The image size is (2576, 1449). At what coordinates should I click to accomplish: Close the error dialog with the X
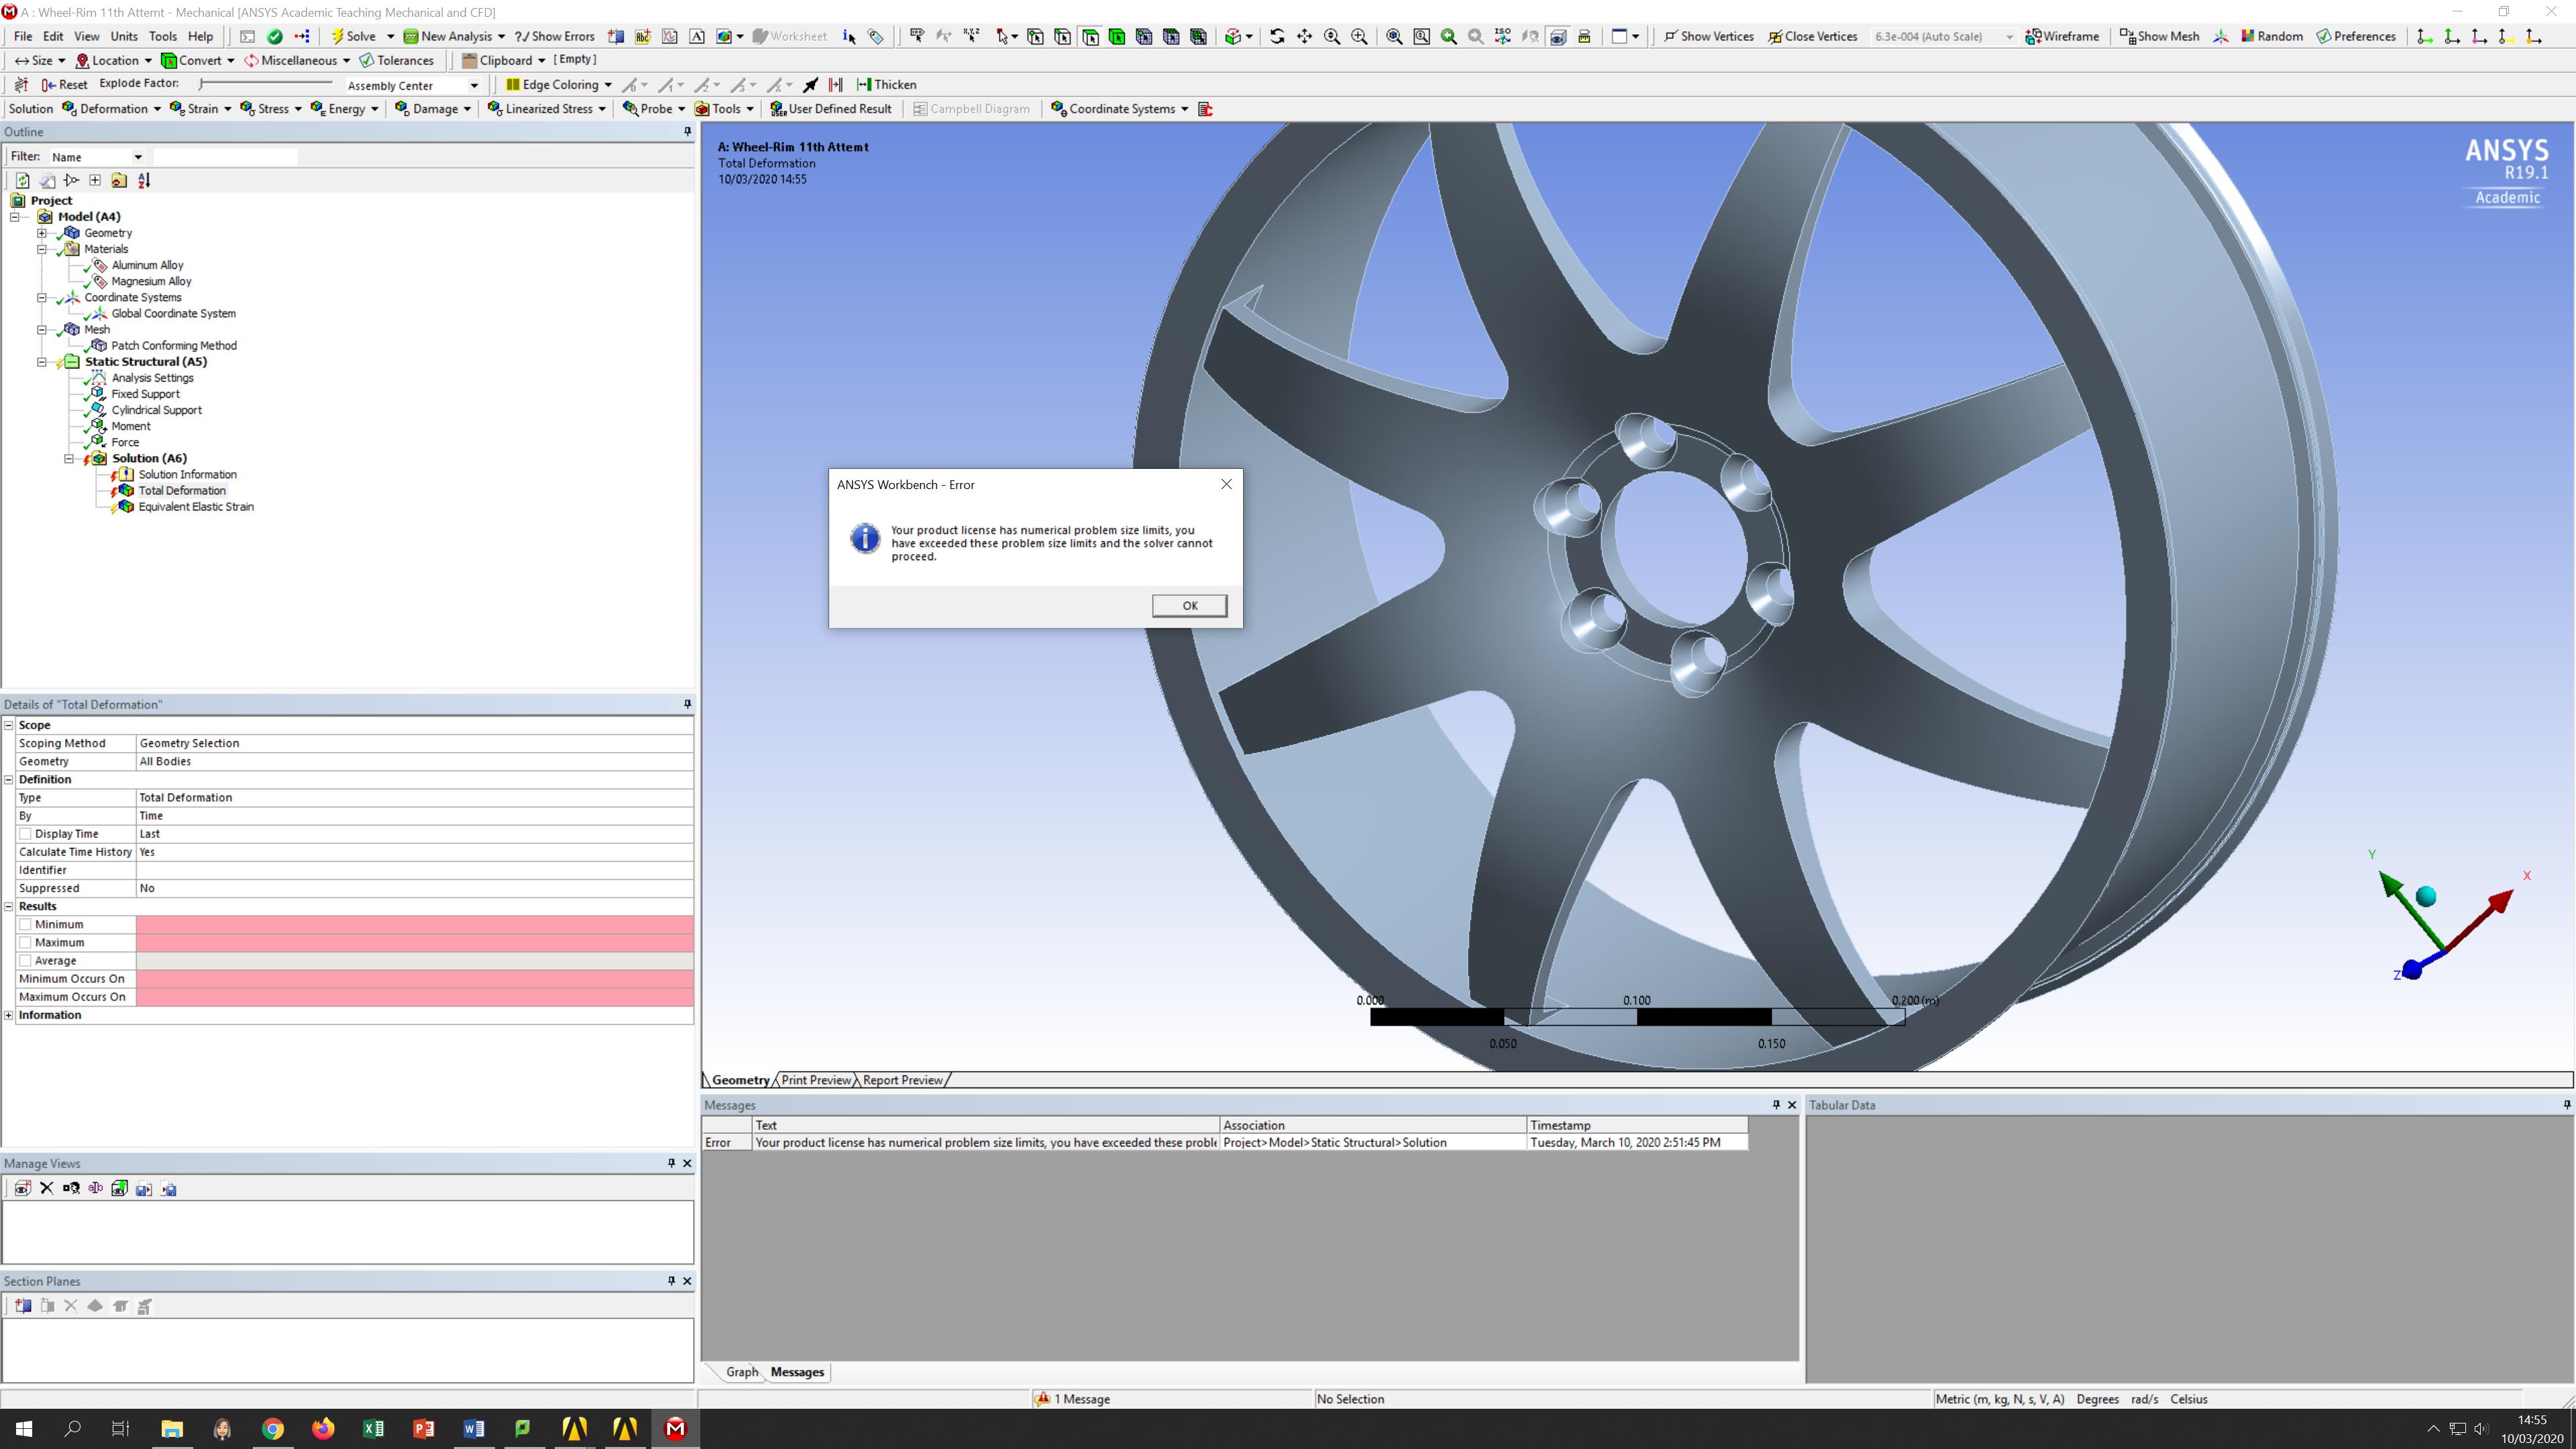1226,484
